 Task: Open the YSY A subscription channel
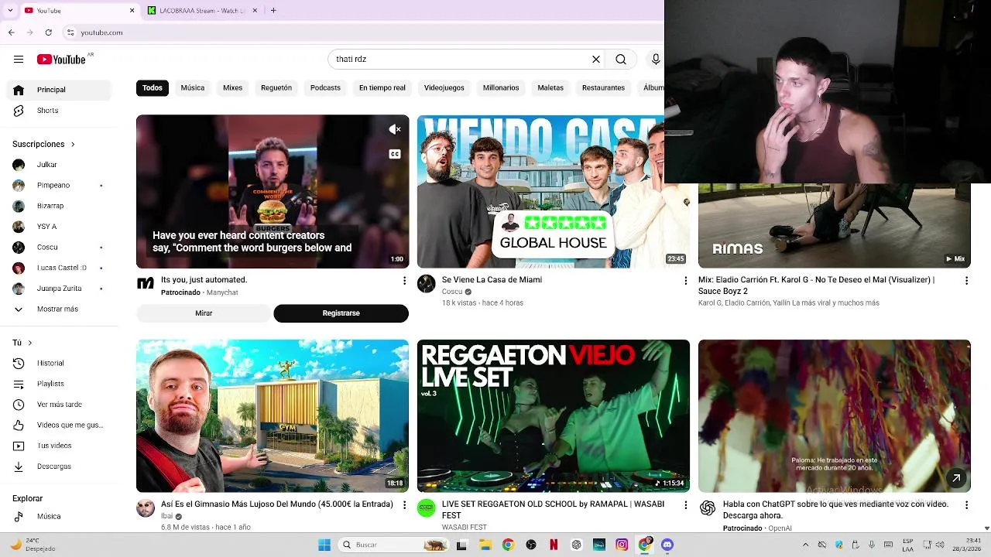pos(60,227)
